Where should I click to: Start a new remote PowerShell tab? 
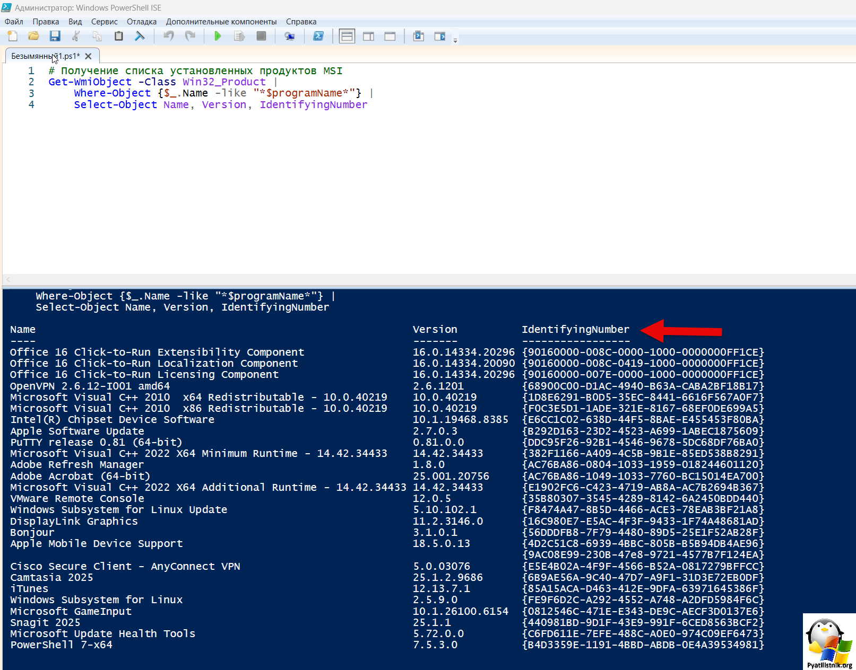289,36
